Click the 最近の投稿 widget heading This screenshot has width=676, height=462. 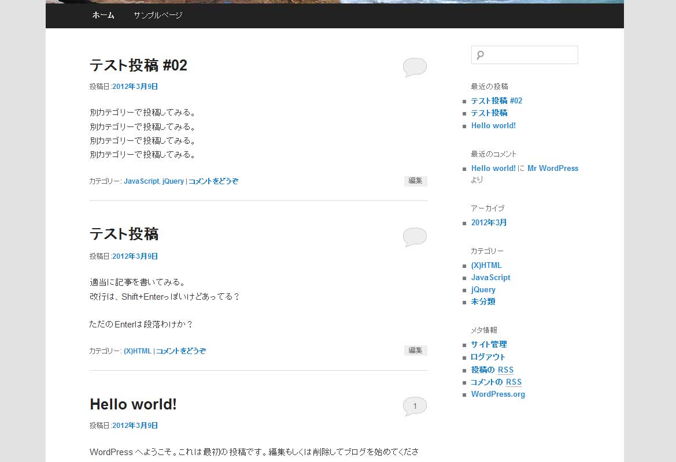[489, 87]
